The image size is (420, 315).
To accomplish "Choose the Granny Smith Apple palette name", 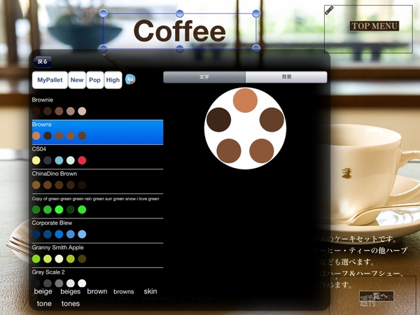I will (x=57, y=248).
